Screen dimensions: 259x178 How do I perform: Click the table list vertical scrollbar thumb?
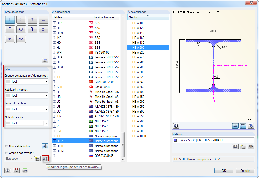point(123,145)
